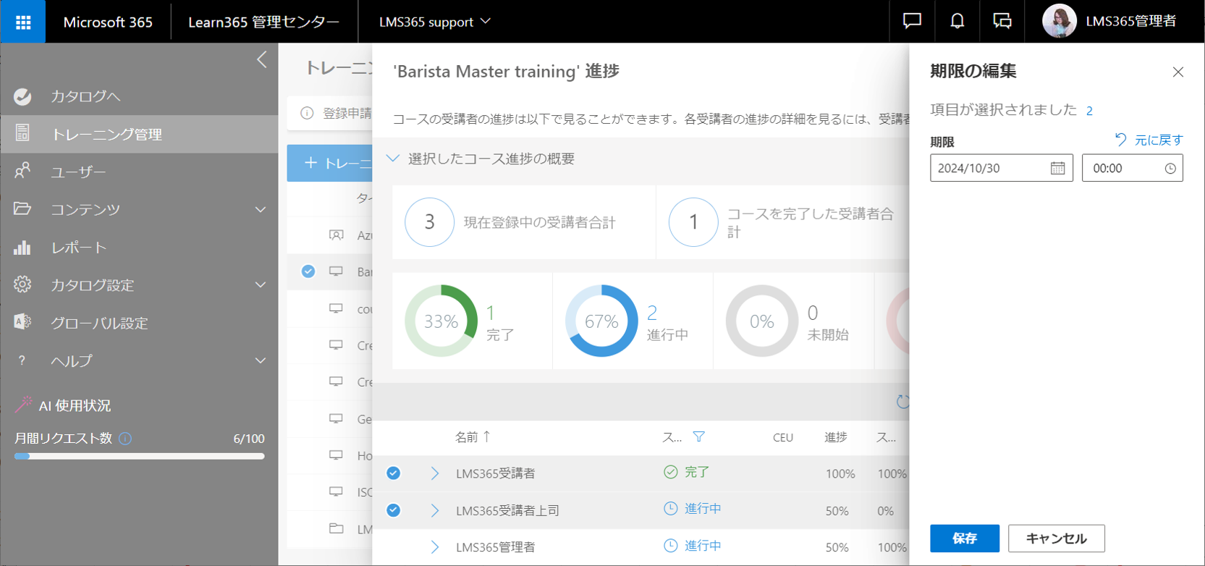The height and width of the screenshot is (566, 1205).
Task: Click the 登録申請 info icon
Action: (307, 113)
